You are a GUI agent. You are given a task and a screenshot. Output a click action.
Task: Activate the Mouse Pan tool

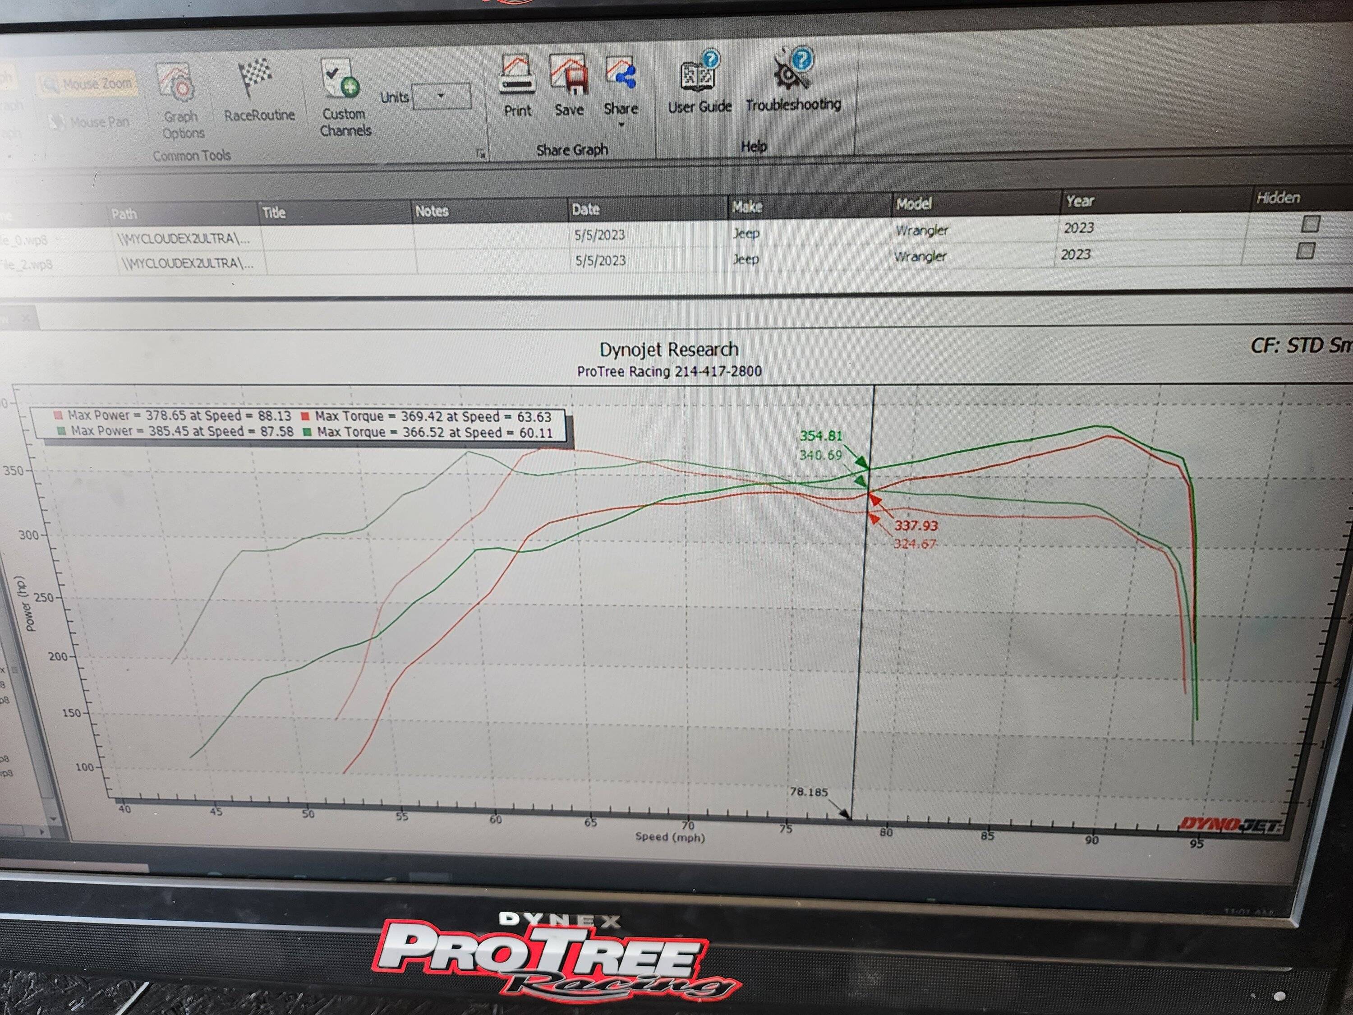point(90,122)
